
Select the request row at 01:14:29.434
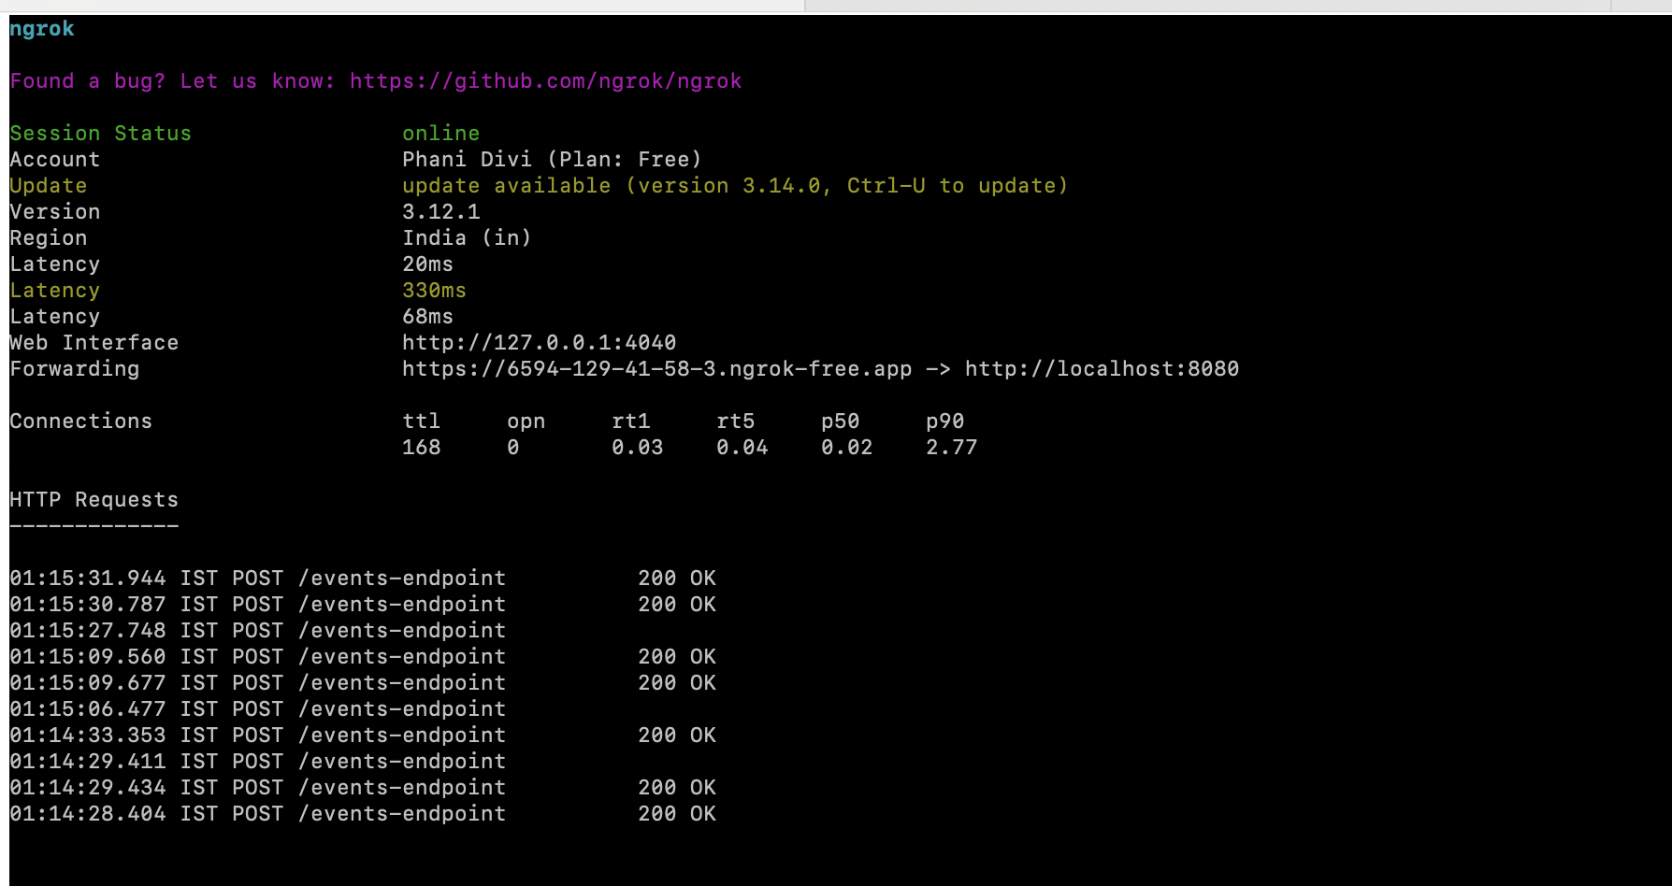pos(363,788)
